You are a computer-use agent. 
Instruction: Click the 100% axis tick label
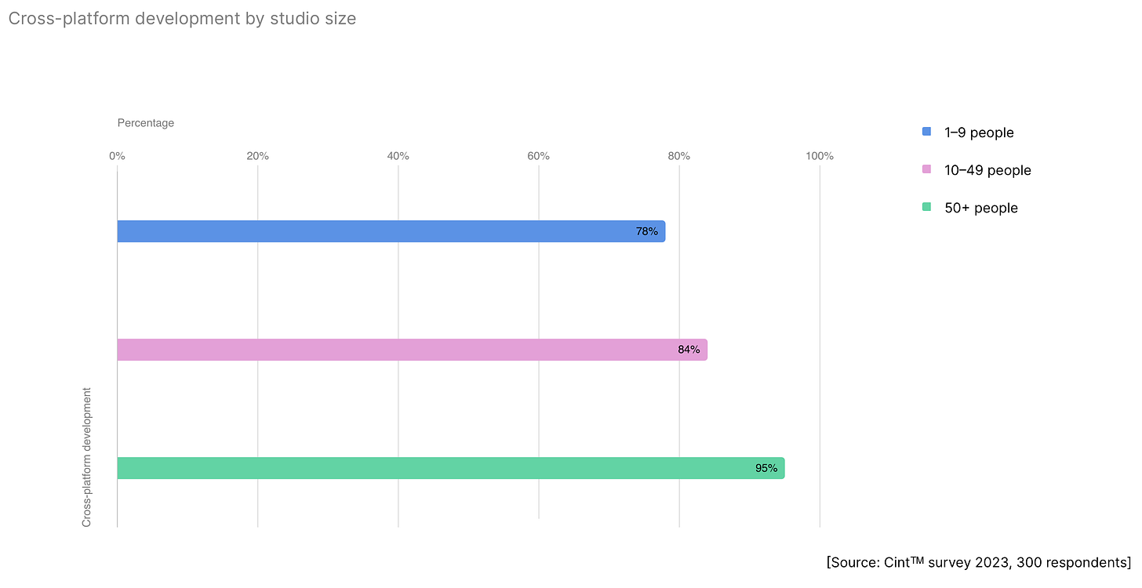point(820,156)
